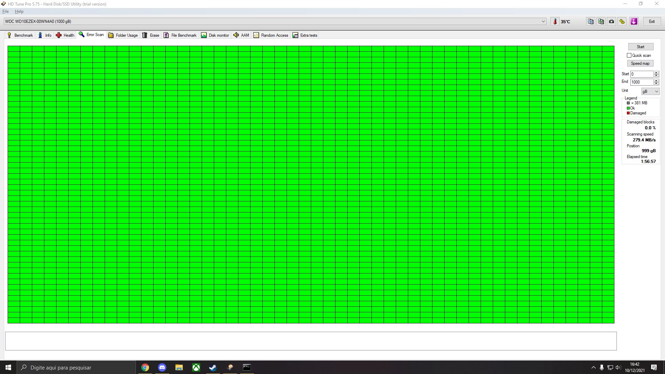Open Discord from taskbar
This screenshot has width=665, height=374.
click(x=162, y=367)
